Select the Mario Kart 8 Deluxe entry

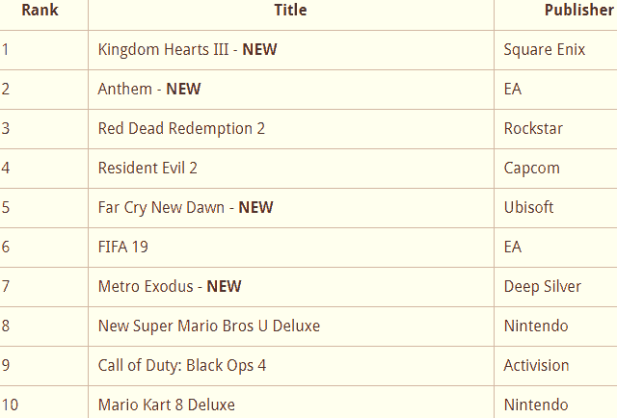(x=167, y=405)
